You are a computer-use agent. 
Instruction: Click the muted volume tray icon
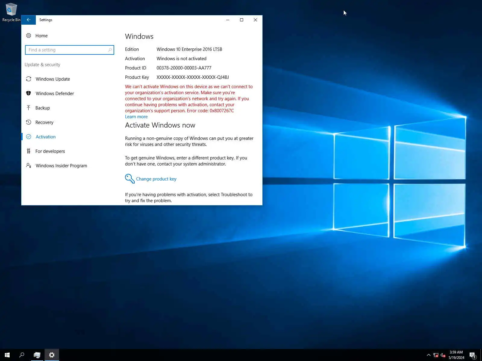click(x=443, y=355)
